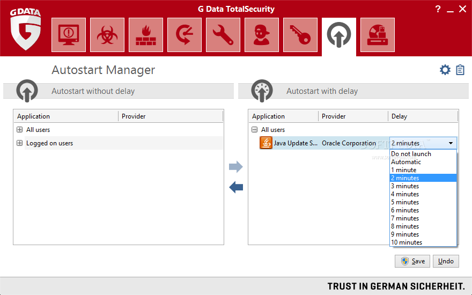Screen dimensions: 472x295
Task: Select the Autostart Manager tab icon
Action: [x=339, y=35]
